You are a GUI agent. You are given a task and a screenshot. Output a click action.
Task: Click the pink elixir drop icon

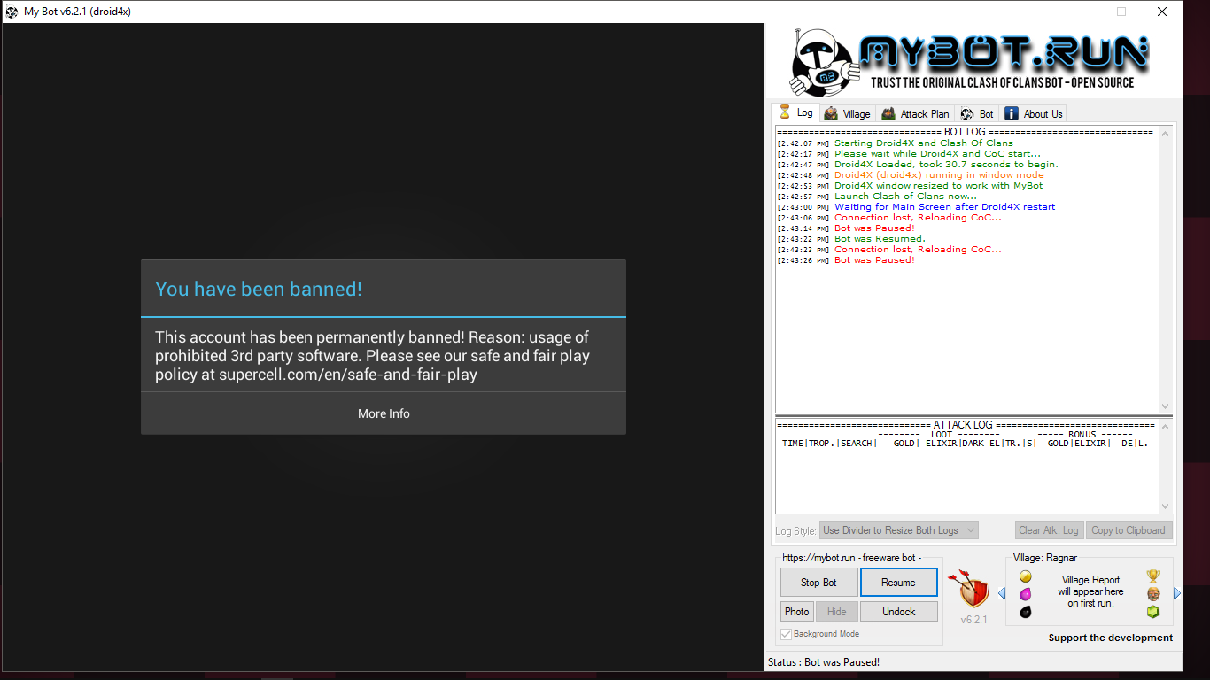pos(1025,593)
